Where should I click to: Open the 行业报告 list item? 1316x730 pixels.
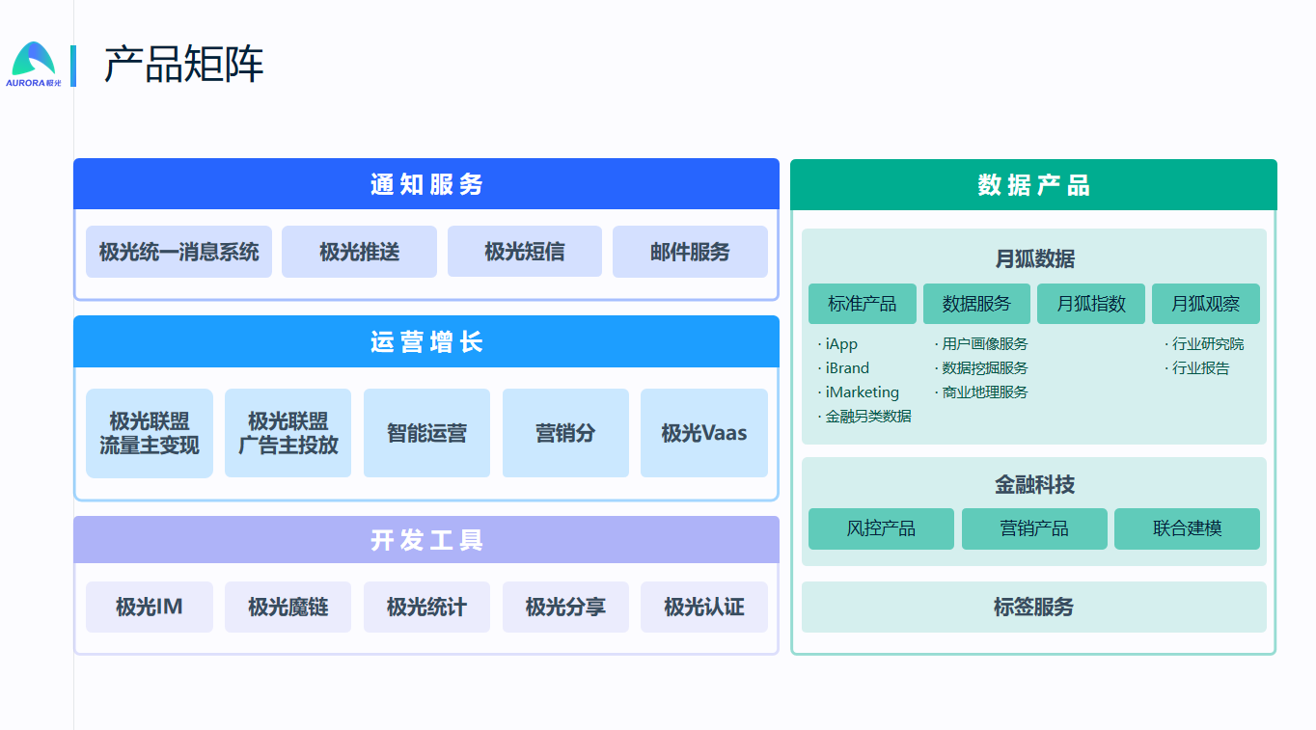tap(1200, 368)
